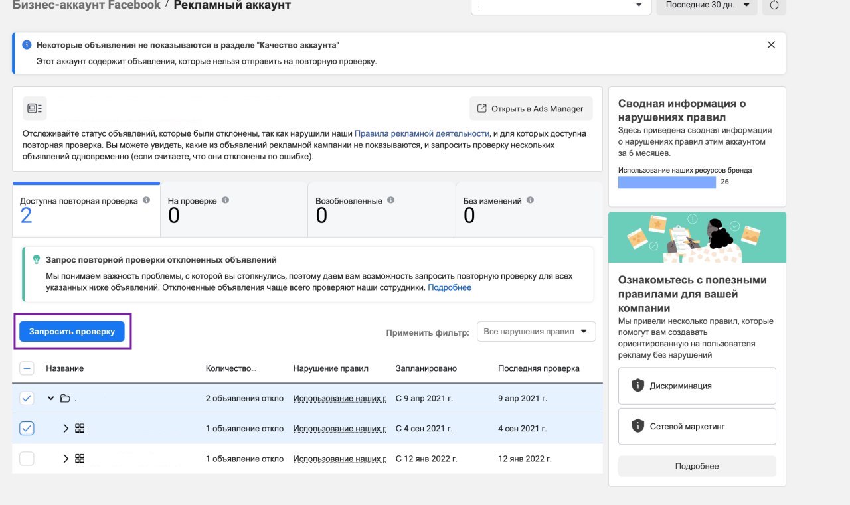This screenshot has height=505, width=850.
Task: Uncheck the row dated 4 сен 2021
Action: point(27,428)
